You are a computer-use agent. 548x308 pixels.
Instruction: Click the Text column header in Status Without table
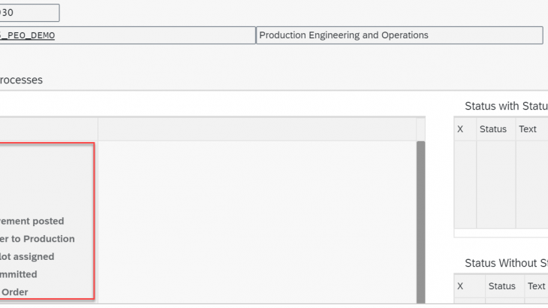click(x=536, y=286)
